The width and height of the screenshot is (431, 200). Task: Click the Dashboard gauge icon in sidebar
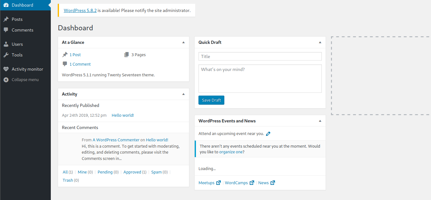[6, 5]
